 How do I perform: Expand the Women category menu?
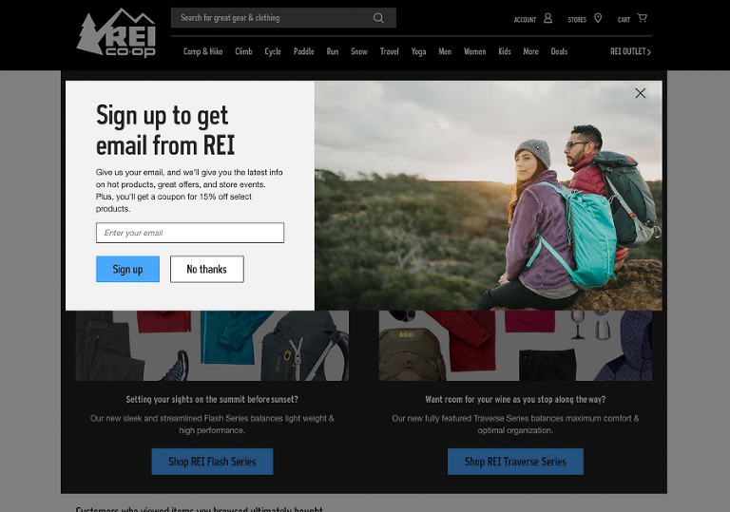(x=475, y=51)
